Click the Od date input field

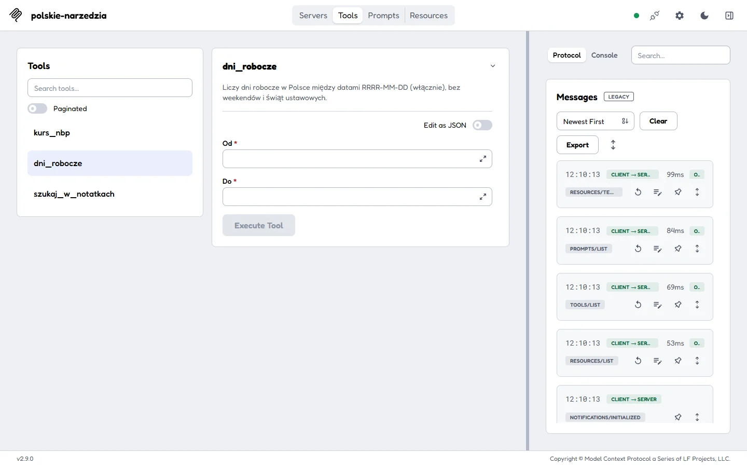coord(357,159)
